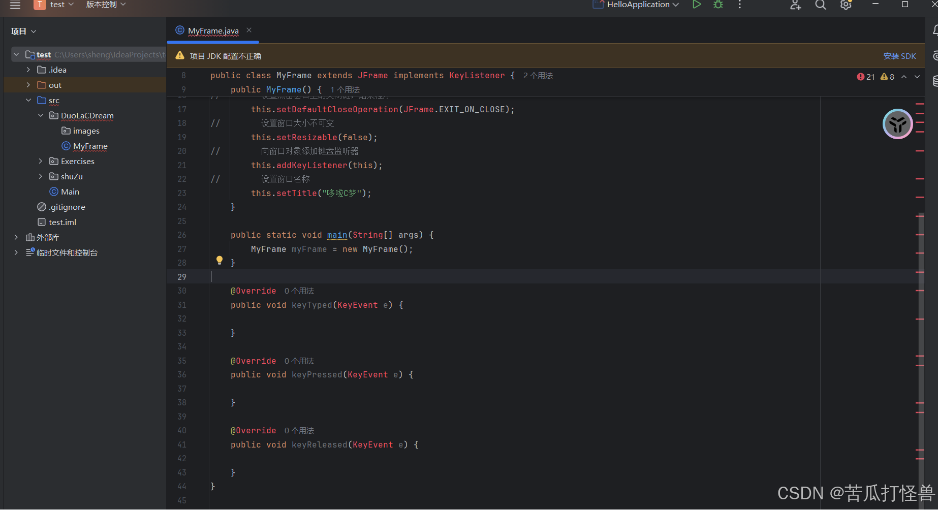The width and height of the screenshot is (938, 510).
Task: Click '0 个用法' hint above keyReleased
Action: point(299,430)
